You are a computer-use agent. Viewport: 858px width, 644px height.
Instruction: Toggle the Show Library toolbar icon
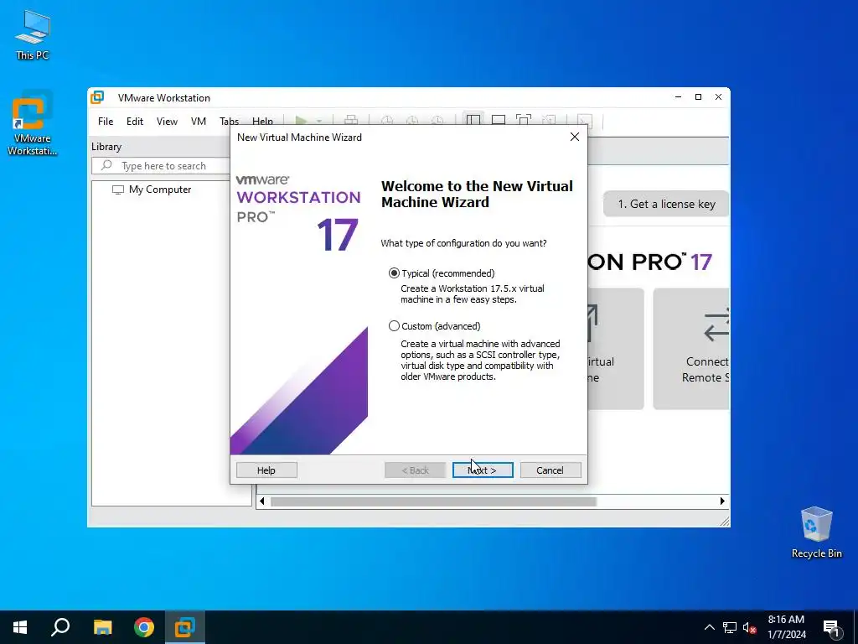pos(473,121)
